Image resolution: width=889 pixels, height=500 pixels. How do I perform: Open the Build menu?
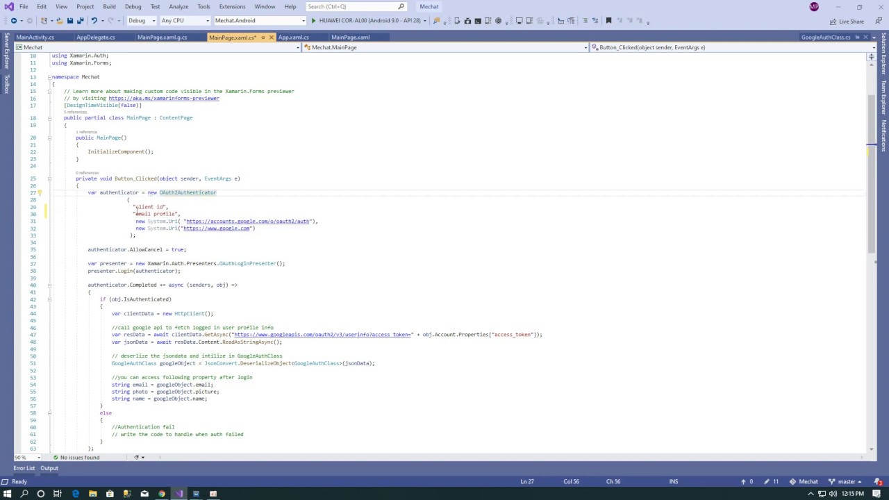coord(109,7)
